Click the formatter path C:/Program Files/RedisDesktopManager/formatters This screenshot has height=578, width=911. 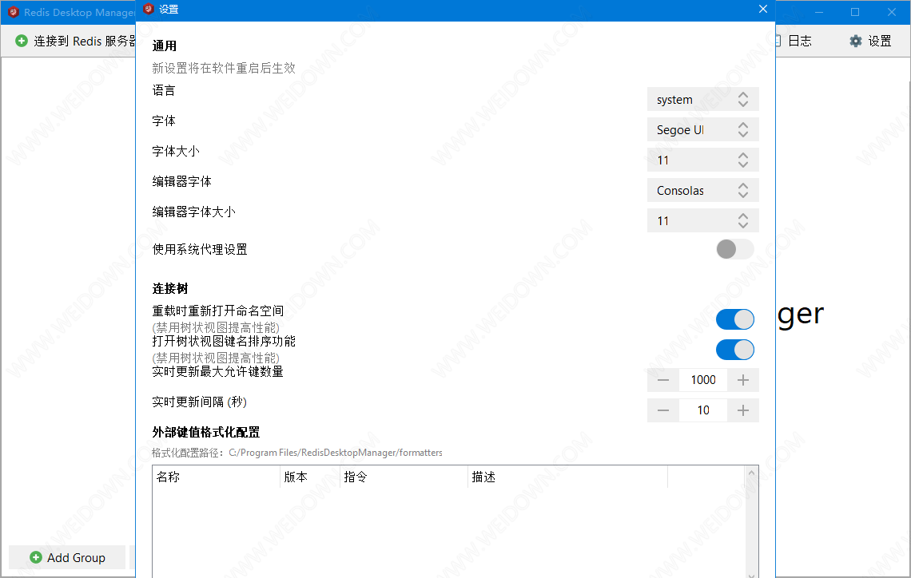click(336, 453)
